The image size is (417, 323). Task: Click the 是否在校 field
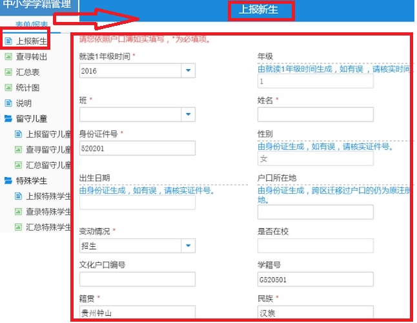coord(316,245)
